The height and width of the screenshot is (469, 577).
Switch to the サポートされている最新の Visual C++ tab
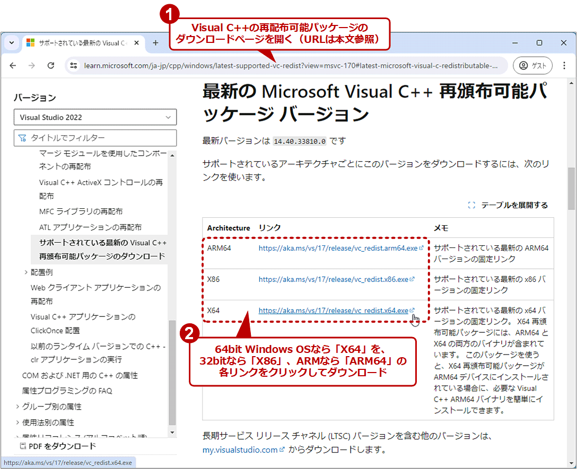click(x=80, y=42)
